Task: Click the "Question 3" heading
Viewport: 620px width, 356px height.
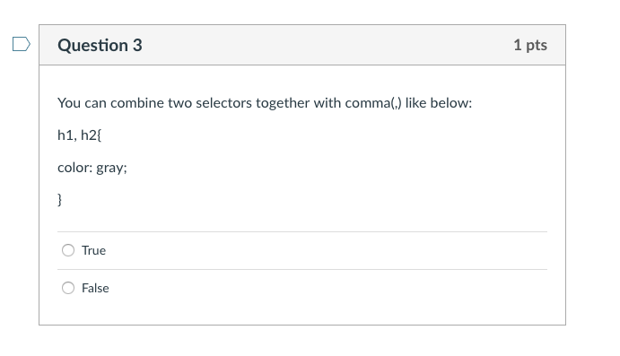Action: pyautogui.click(x=100, y=45)
